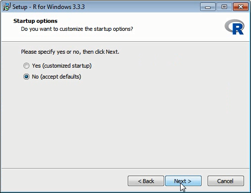Close the setup wizard with the red X
The height and width of the screenshot is (193, 251).
(x=241, y=7)
